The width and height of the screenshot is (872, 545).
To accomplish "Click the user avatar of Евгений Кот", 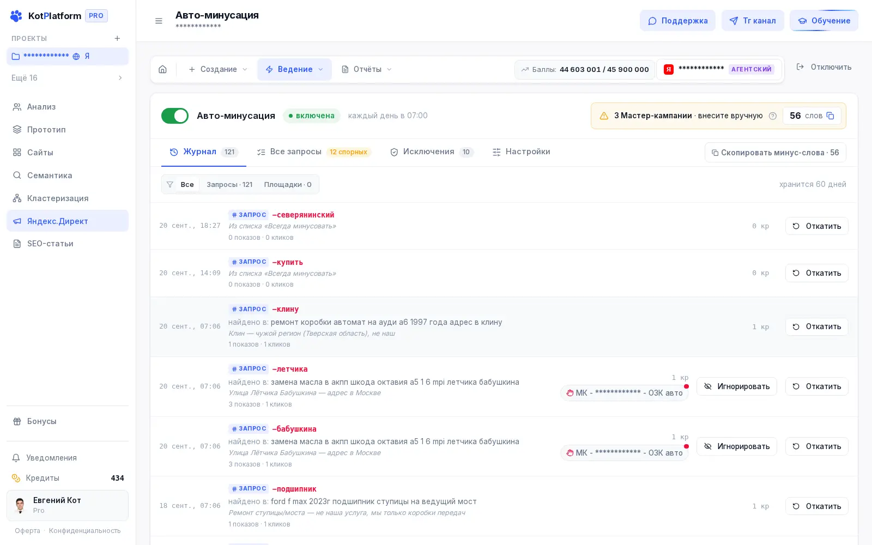I will (x=20, y=505).
